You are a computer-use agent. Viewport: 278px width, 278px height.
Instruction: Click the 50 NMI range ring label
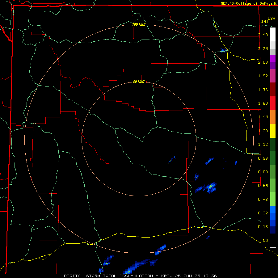[x=139, y=82]
